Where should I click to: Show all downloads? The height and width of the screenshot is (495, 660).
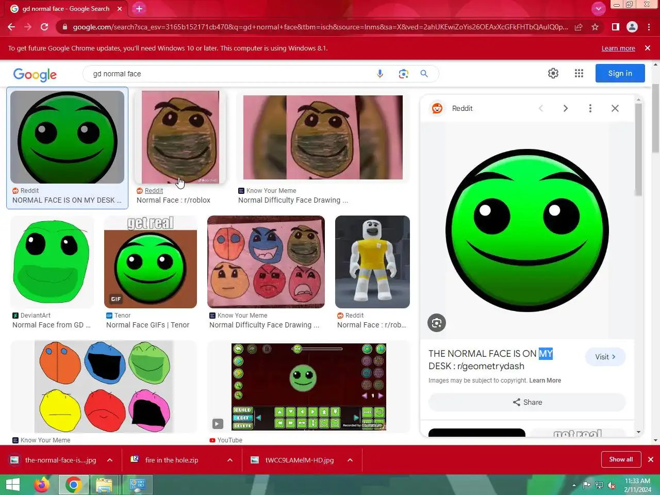tap(621, 459)
